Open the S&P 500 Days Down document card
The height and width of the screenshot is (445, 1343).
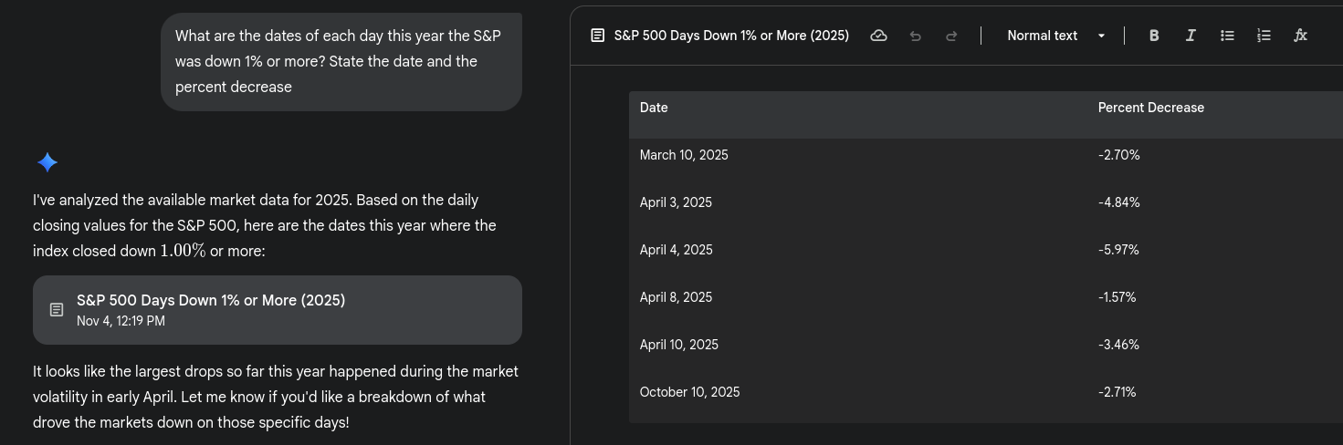(x=277, y=310)
